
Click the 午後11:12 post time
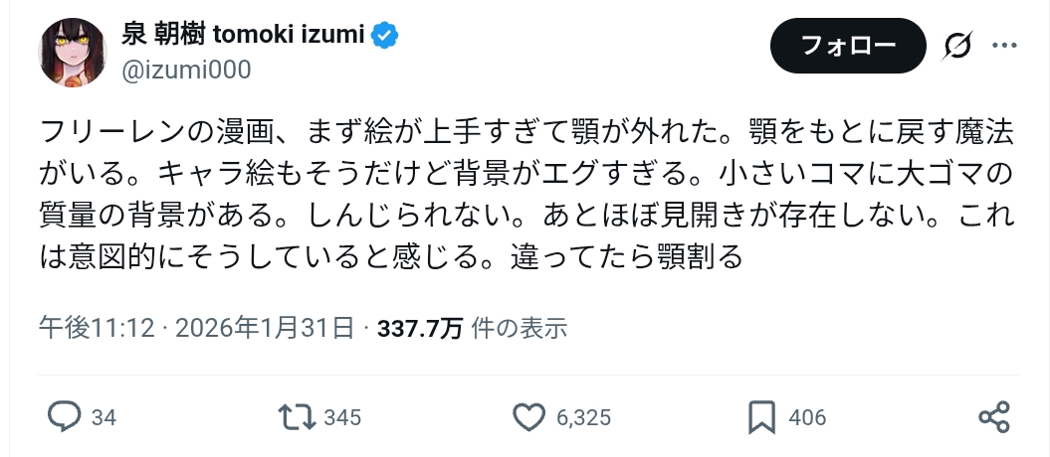(x=96, y=328)
